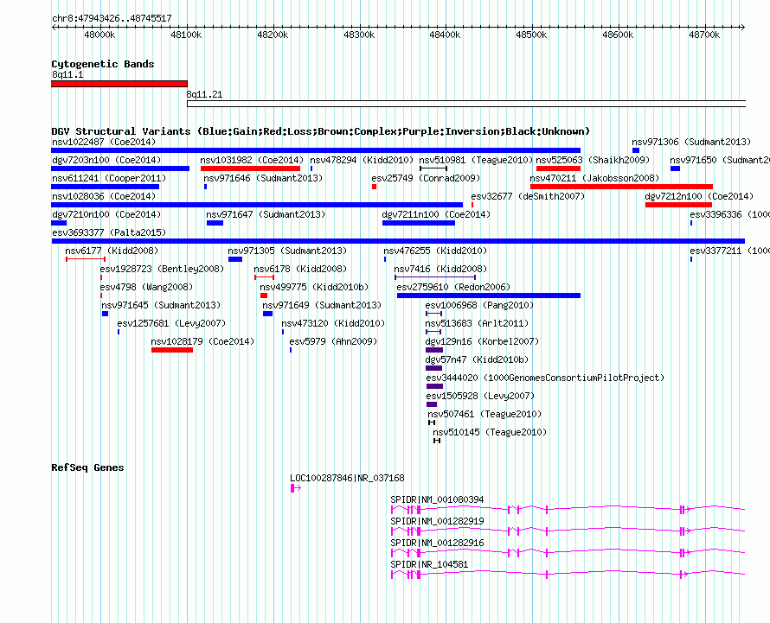Select nsv478294 (Kidd2010) variant label
The width and height of the screenshot is (770, 623).
pos(362,160)
